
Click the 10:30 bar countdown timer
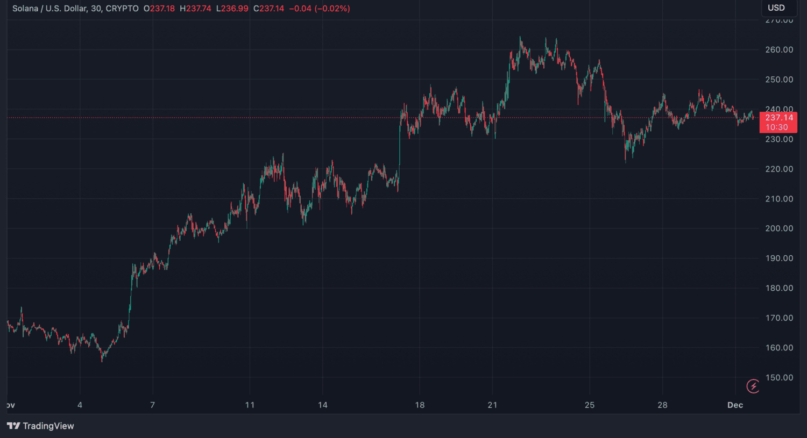(x=777, y=127)
